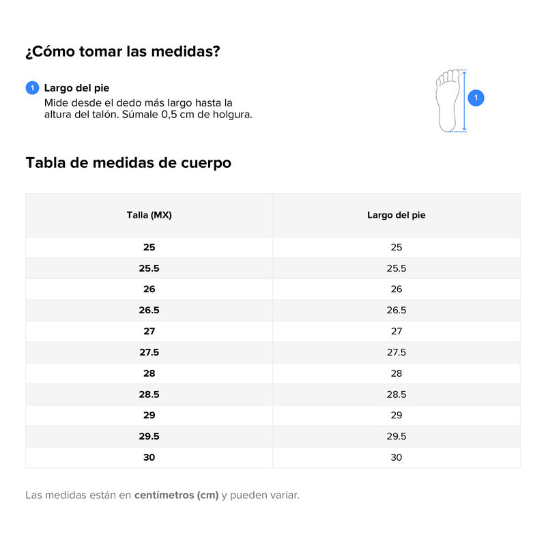Click the 'Largo del pie' column header
This screenshot has width=546, height=546.
pyautogui.click(x=396, y=215)
